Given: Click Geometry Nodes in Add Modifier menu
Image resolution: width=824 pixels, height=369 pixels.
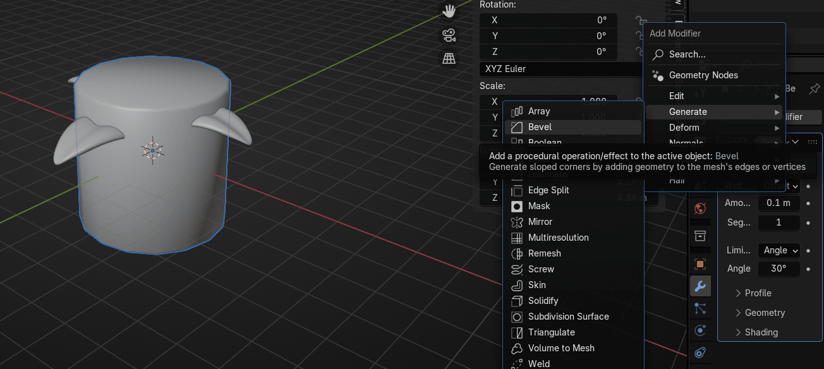Looking at the screenshot, I should [x=703, y=75].
